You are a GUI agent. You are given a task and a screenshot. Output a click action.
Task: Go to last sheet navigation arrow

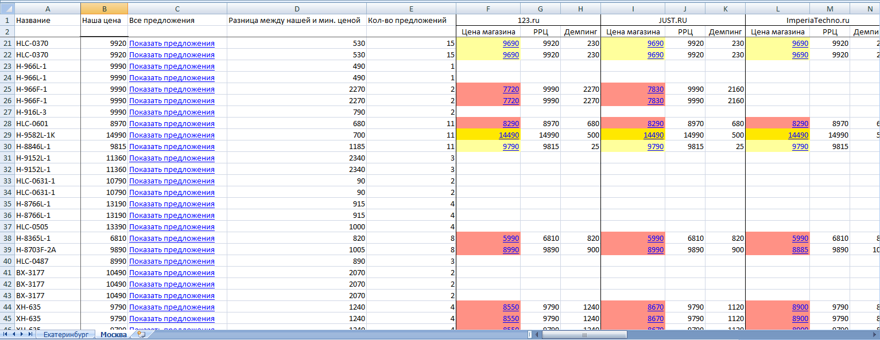point(30,334)
